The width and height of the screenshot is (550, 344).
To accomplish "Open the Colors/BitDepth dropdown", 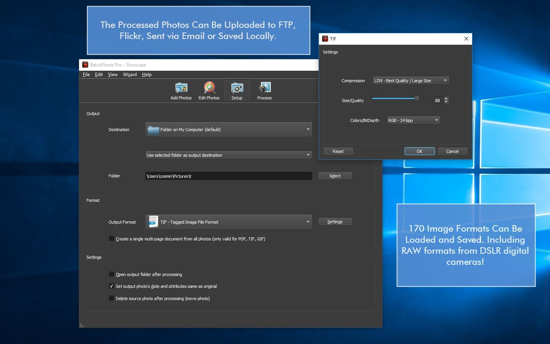I will (x=414, y=120).
